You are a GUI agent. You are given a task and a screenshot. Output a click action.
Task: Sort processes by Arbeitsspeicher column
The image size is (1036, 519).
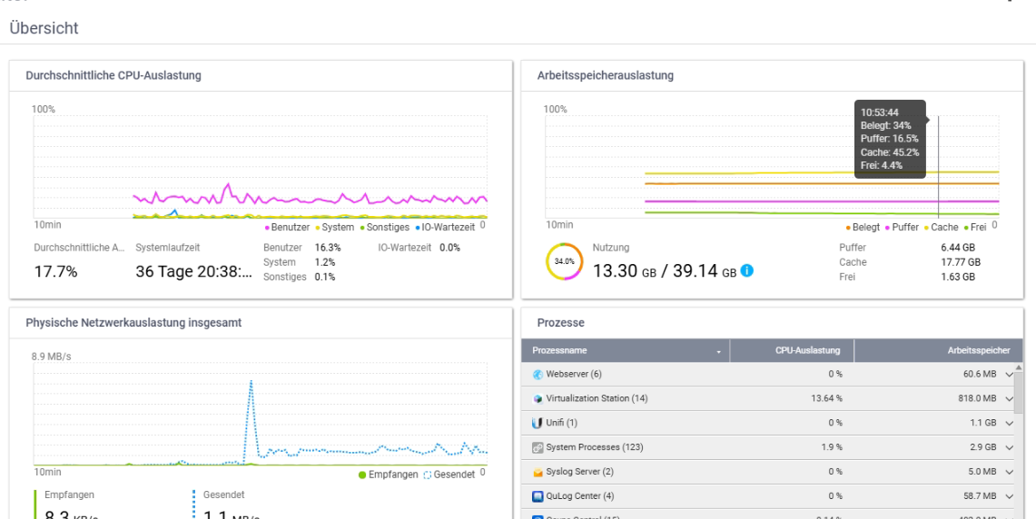[x=938, y=350]
